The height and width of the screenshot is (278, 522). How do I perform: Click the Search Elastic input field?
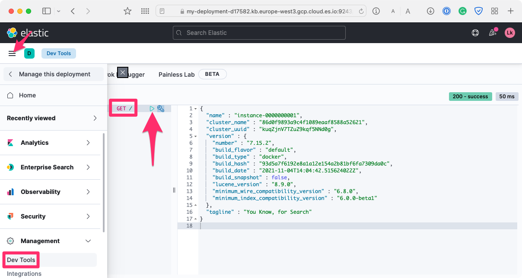(259, 33)
